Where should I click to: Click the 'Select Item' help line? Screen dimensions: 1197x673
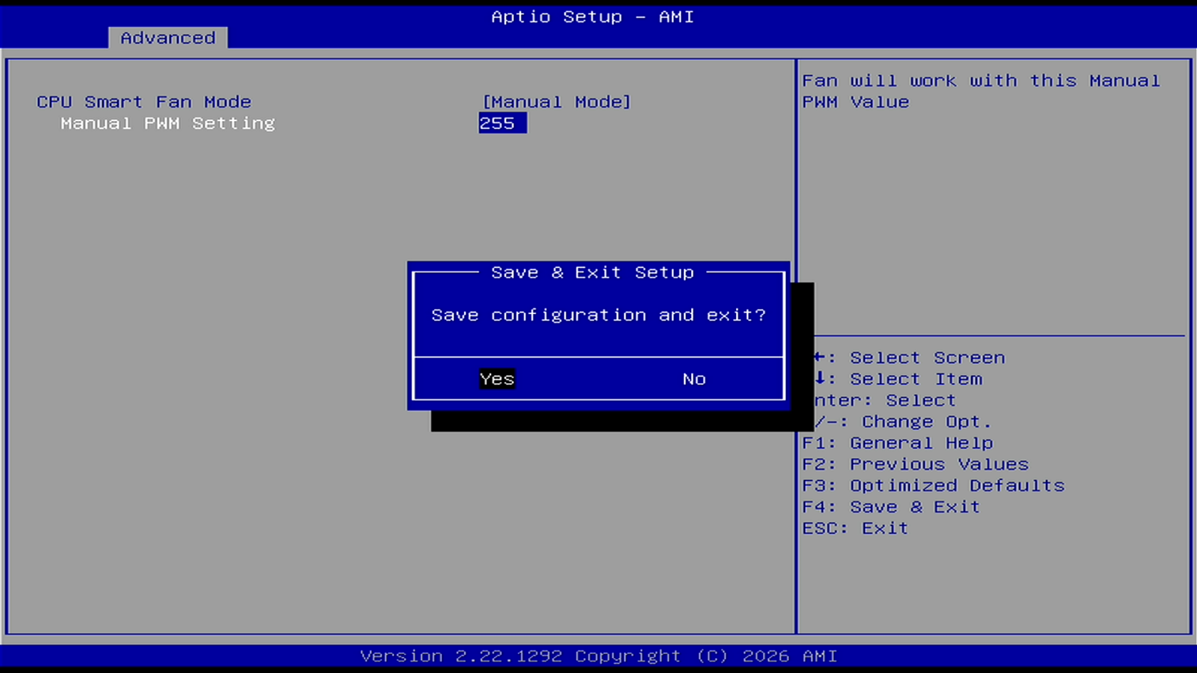[x=898, y=379]
